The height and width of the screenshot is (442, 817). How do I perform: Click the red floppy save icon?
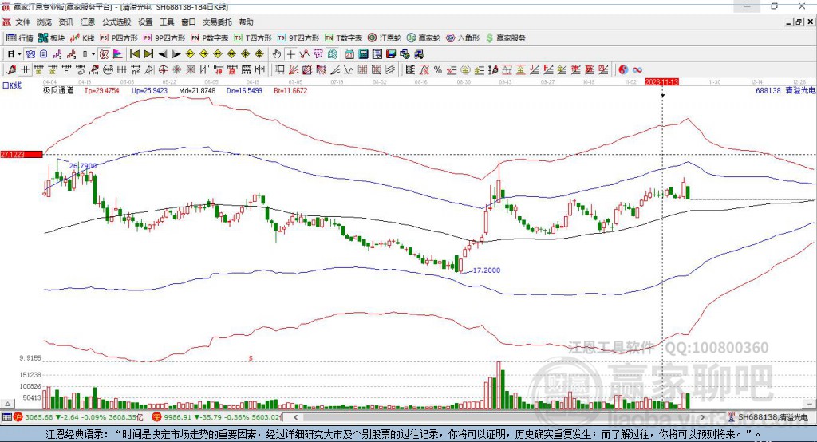coord(391,54)
